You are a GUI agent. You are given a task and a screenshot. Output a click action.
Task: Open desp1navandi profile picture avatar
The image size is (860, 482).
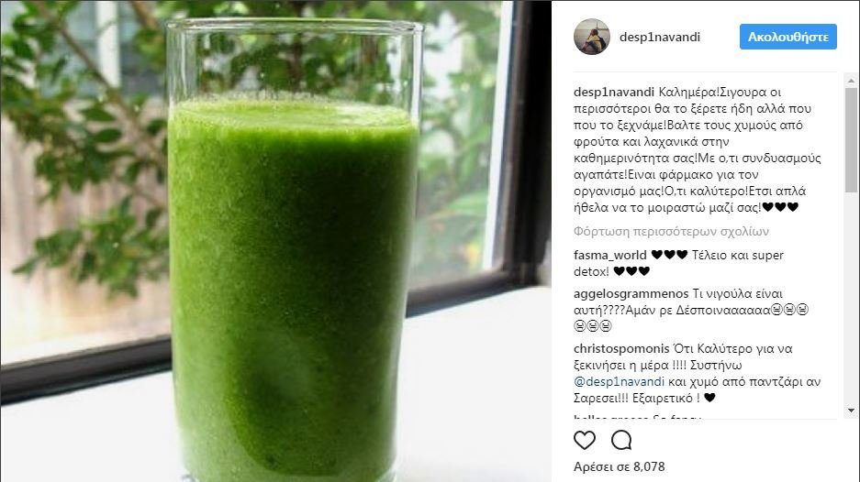coord(592,37)
